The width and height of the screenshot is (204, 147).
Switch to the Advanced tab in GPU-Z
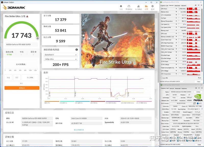coord(177,6)
